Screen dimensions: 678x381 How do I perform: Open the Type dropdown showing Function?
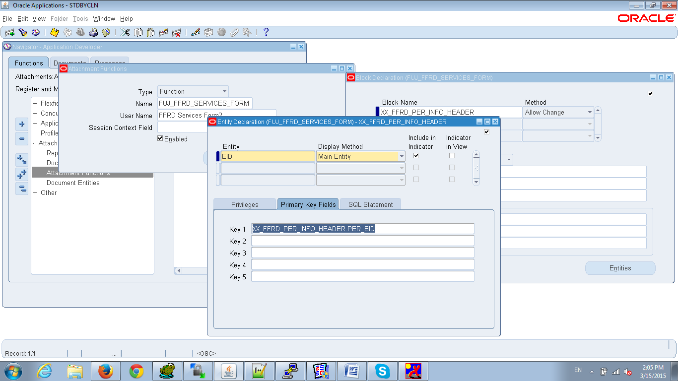pos(225,92)
